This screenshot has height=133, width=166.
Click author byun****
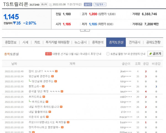pos(126,123)
